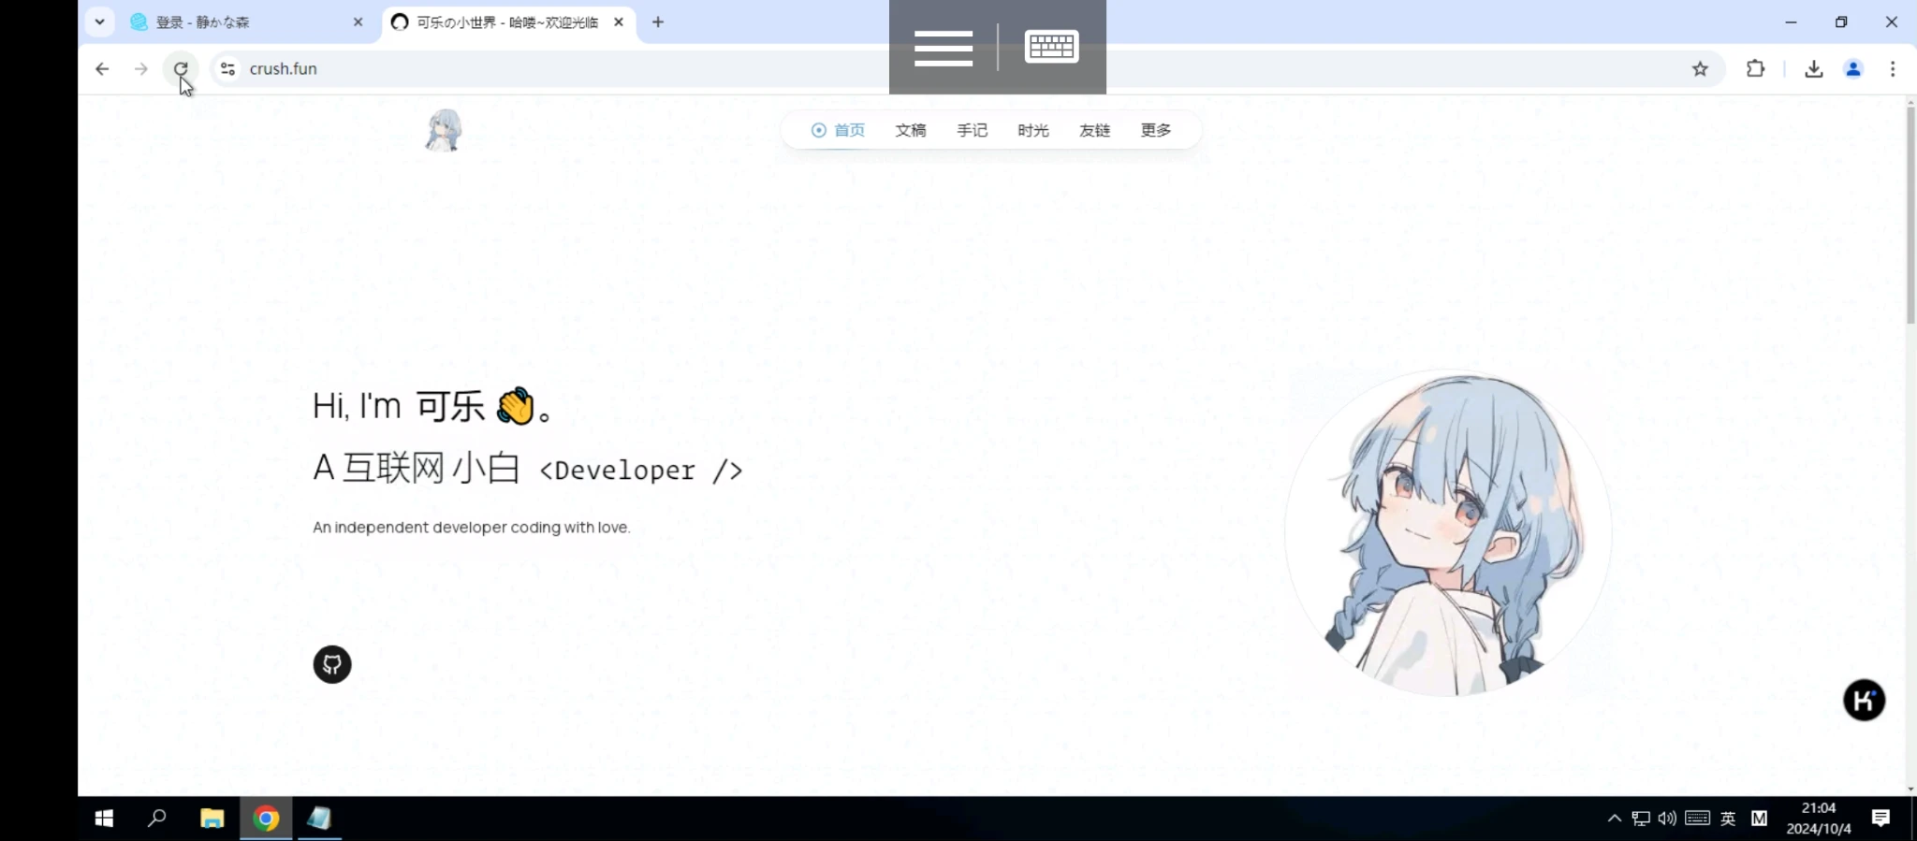
Task: Toggle the IME language indicator 英
Action: (1728, 819)
